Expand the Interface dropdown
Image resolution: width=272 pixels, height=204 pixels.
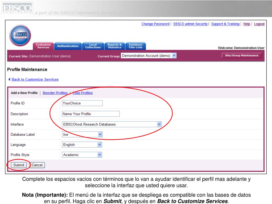click(112, 124)
